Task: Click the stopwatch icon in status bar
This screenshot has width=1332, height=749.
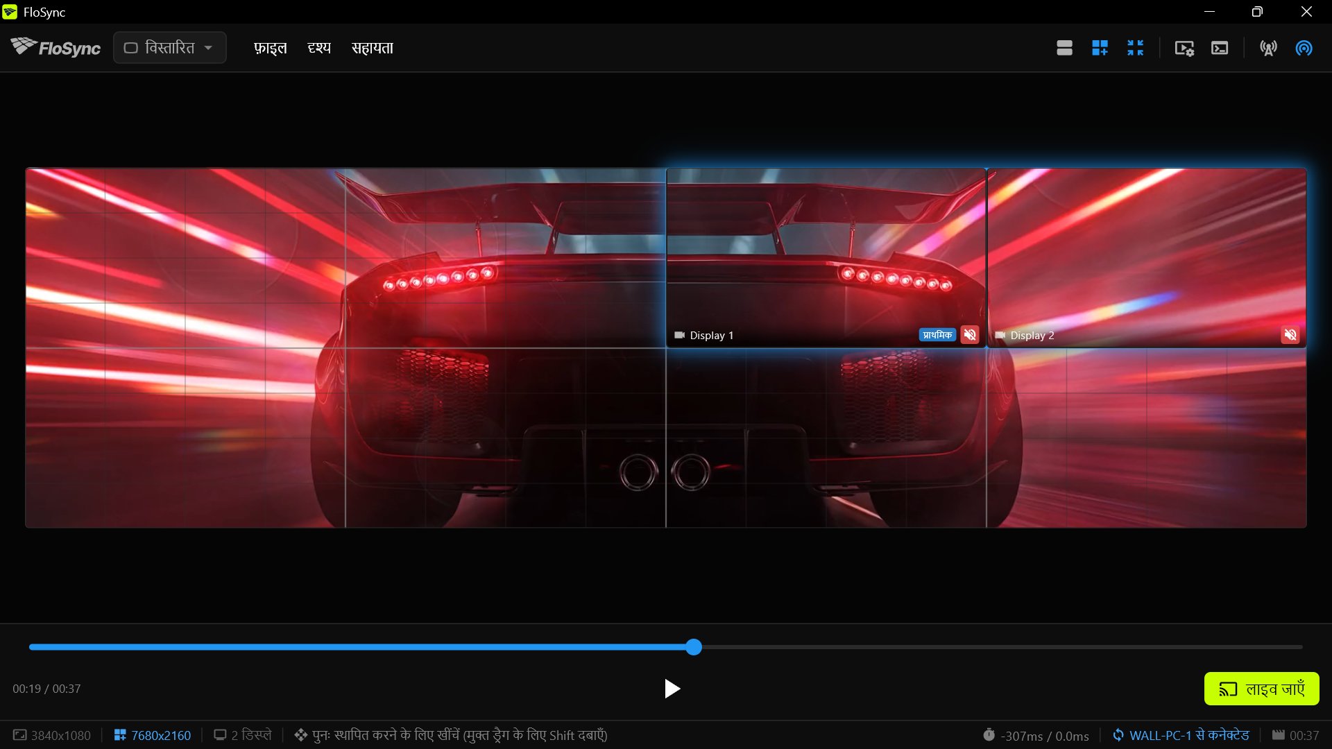Action: pyautogui.click(x=989, y=735)
